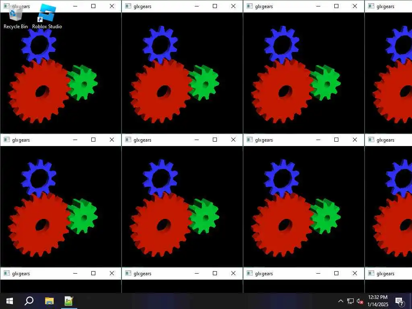Click the app icon of top-row third glxgears window
The width and height of the screenshot is (412, 309).
[x=249, y=6]
